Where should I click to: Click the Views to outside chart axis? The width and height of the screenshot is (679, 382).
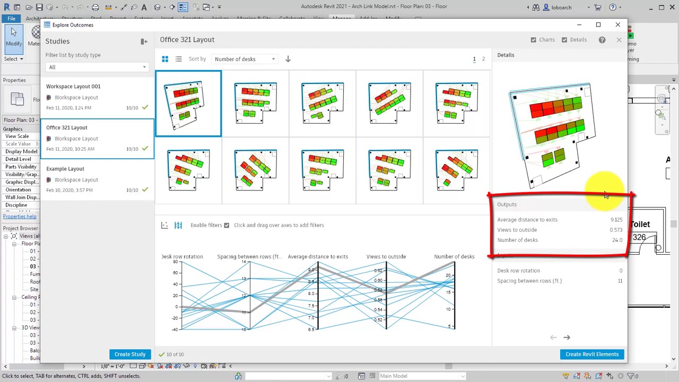coord(386,296)
